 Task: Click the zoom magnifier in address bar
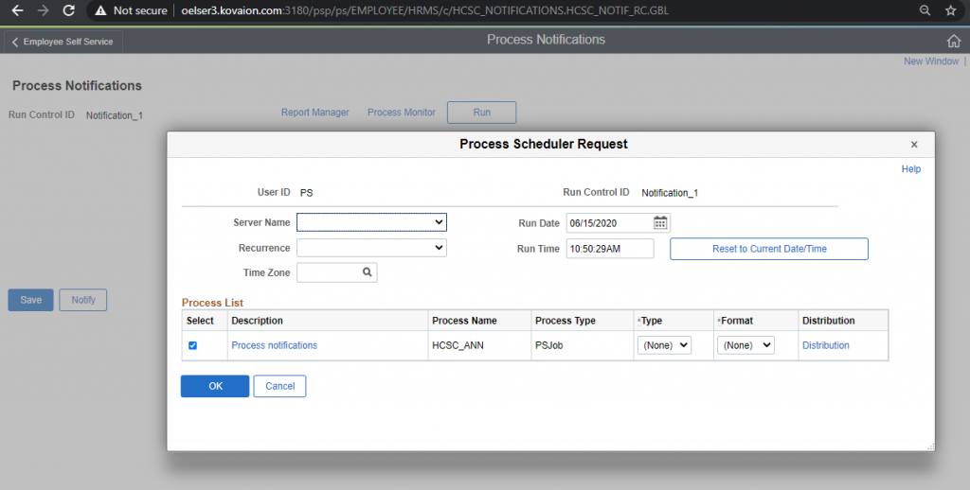925,10
